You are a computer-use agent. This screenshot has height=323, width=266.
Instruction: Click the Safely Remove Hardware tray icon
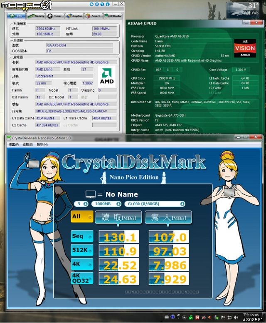click(217, 317)
